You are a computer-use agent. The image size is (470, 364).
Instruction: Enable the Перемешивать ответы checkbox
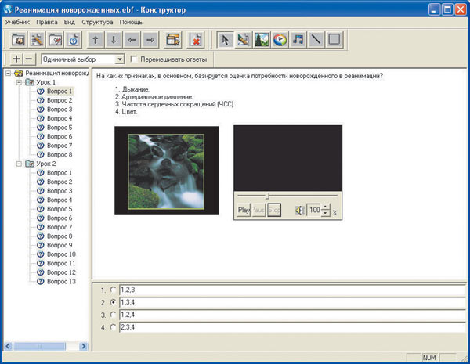[x=134, y=59]
